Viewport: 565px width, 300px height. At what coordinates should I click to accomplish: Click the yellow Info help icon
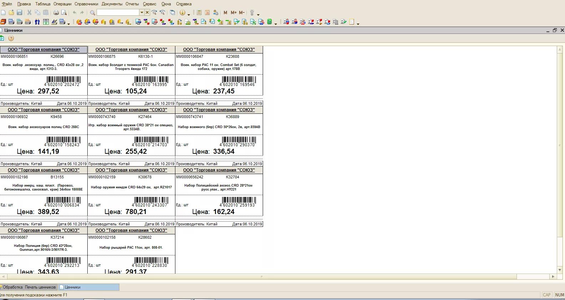183,12
